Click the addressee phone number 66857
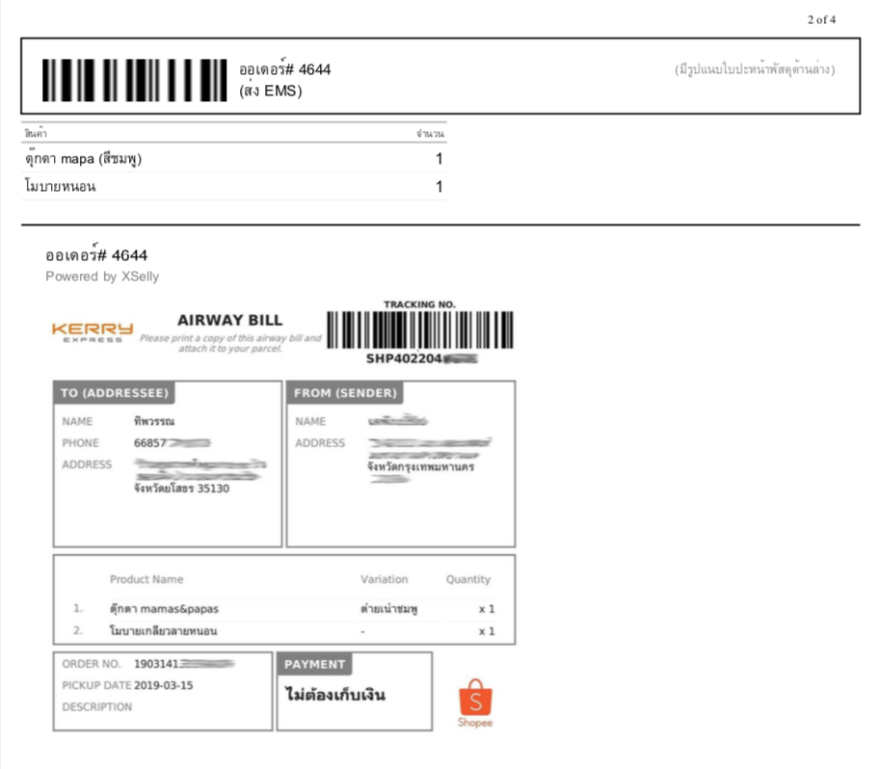Screen dimensions: 877x769 tap(150, 443)
